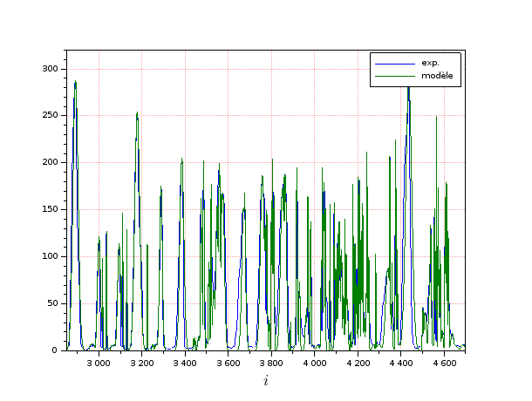Click the x-axis tick label 4 400
The height and width of the screenshot is (401, 532).
(x=401, y=364)
